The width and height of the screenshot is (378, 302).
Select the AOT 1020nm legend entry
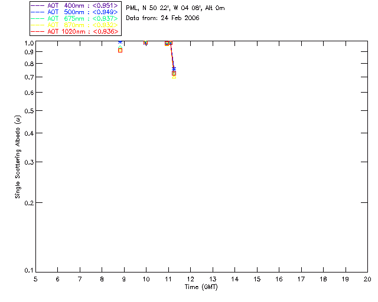click(x=74, y=31)
